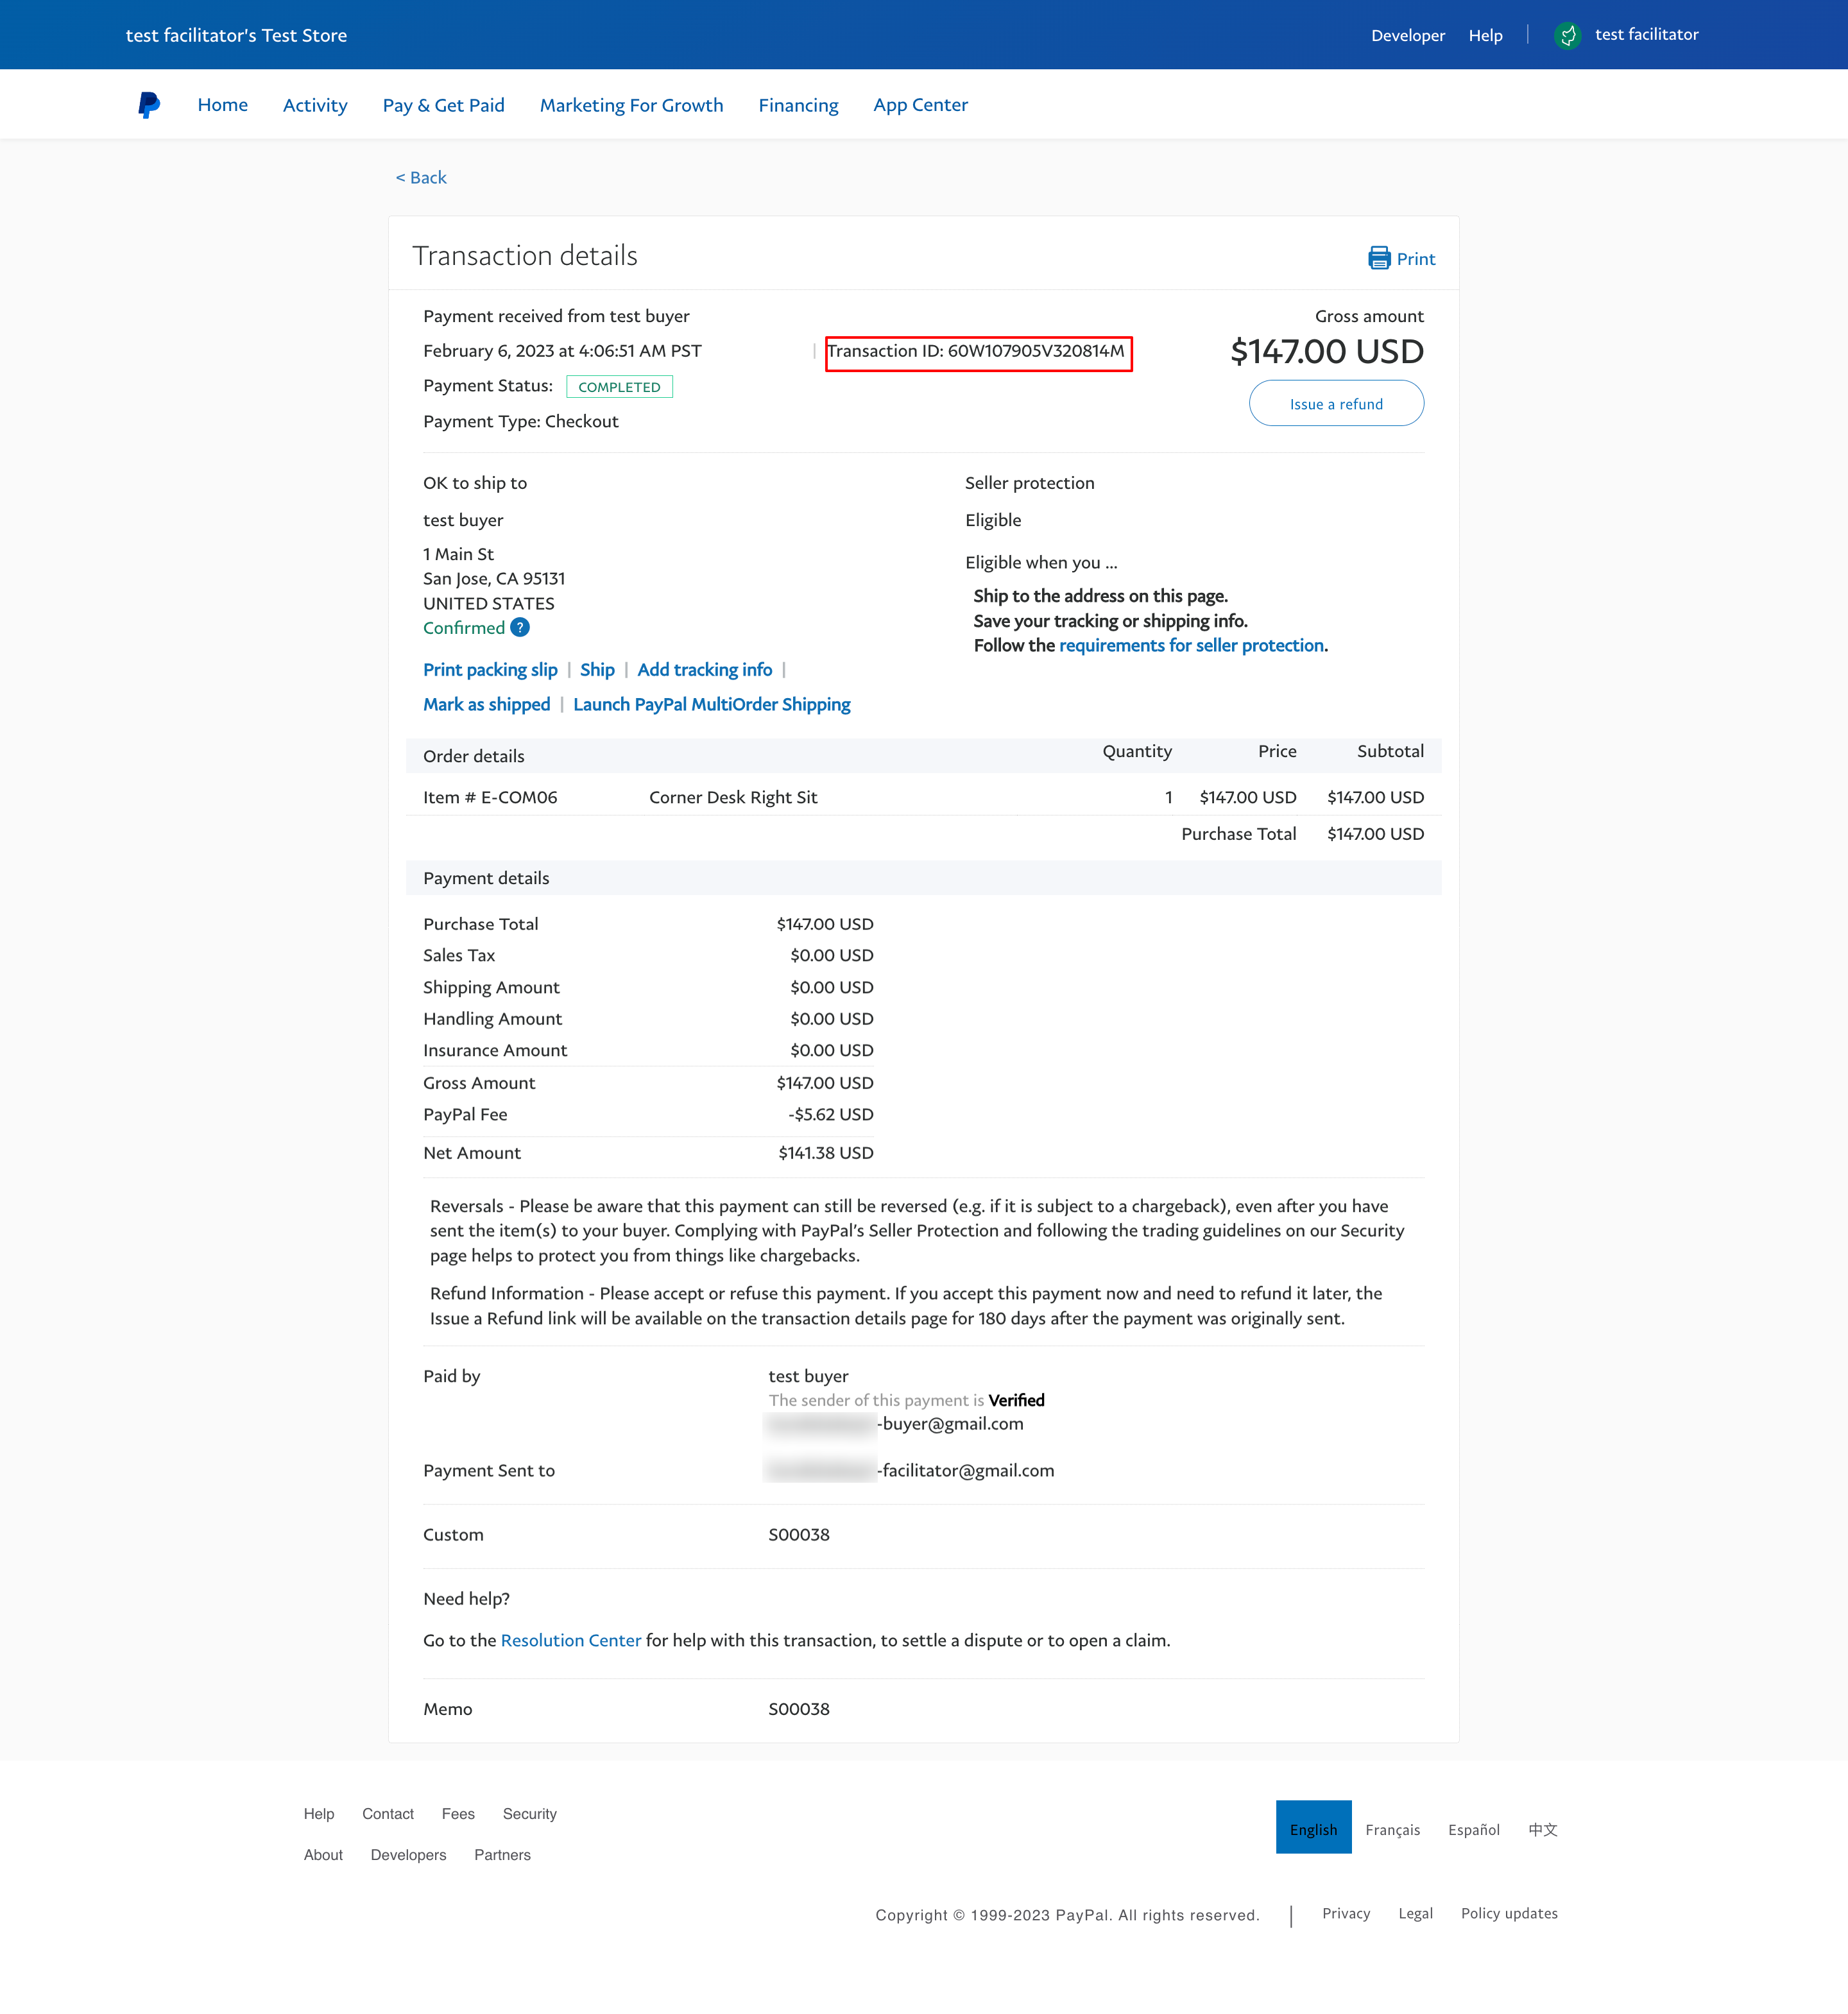Viewport: 1848px width, 2014px height.
Task: Switch language to Français
Action: [x=1392, y=1829]
